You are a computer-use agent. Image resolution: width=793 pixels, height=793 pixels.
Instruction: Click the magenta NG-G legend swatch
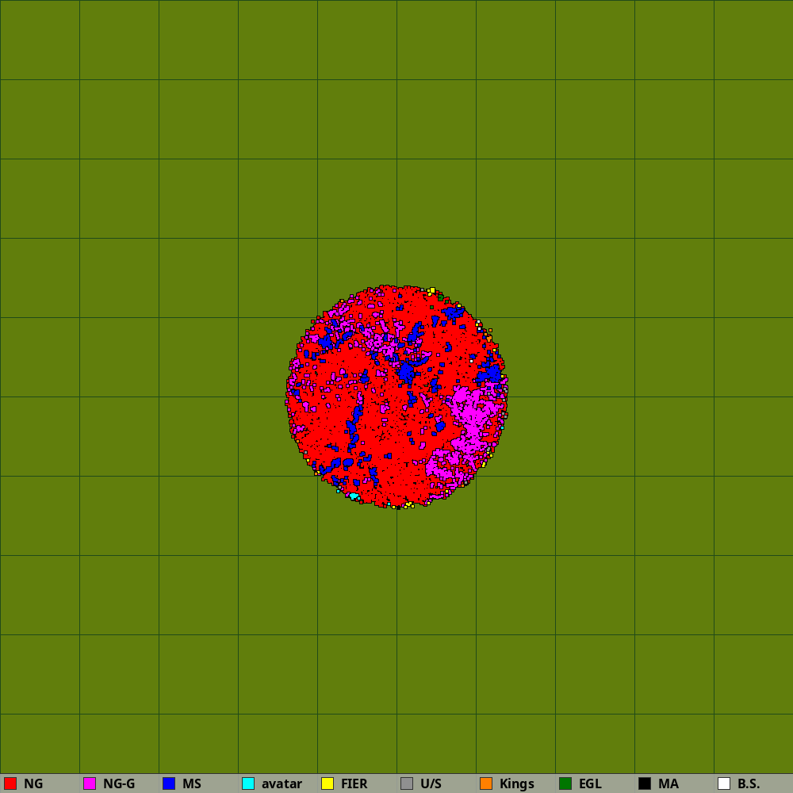[90, 783]
